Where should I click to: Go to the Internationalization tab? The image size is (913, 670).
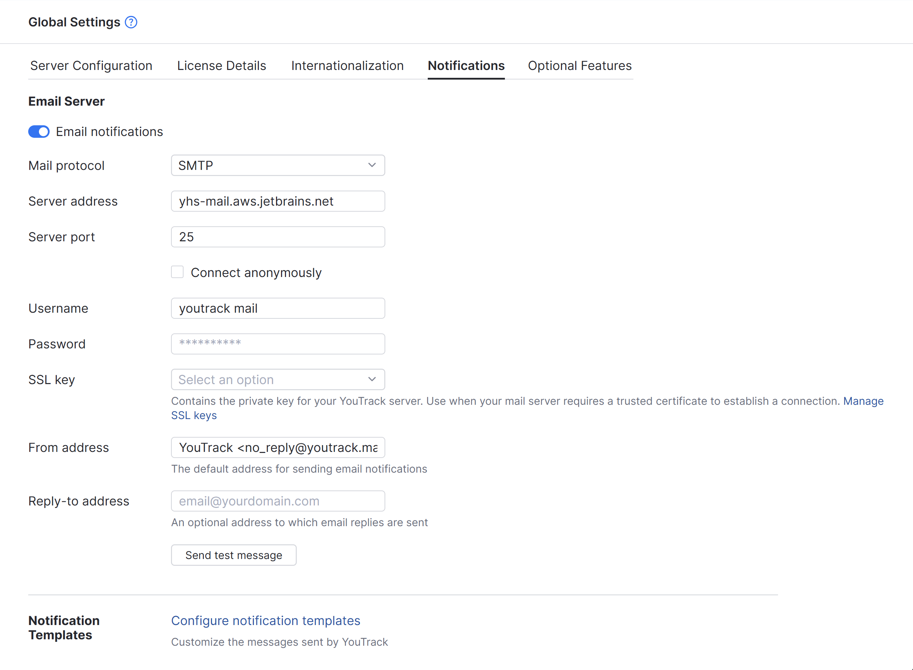pyautogui.click(x=347, y=66)
